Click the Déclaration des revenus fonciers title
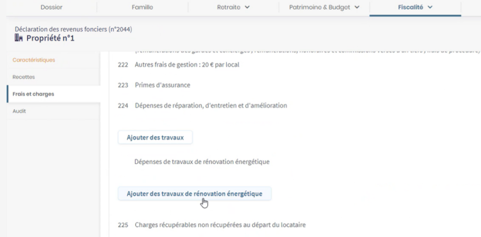Image resolution: width=481 pixels, height=237 pixels. click(x=73, y=29)
